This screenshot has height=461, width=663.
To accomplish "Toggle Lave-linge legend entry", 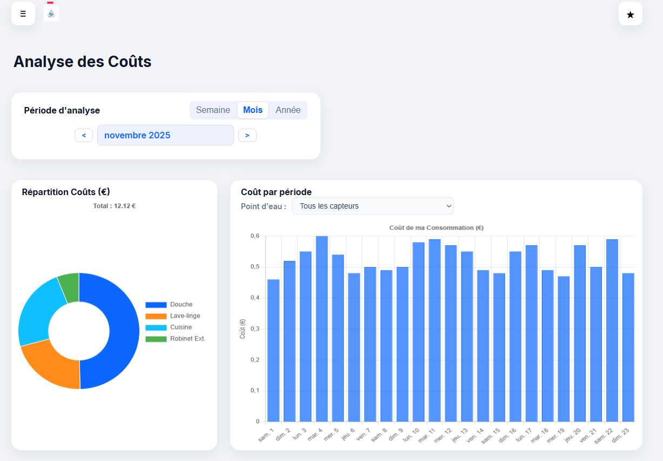I will (x=173, y=316).
